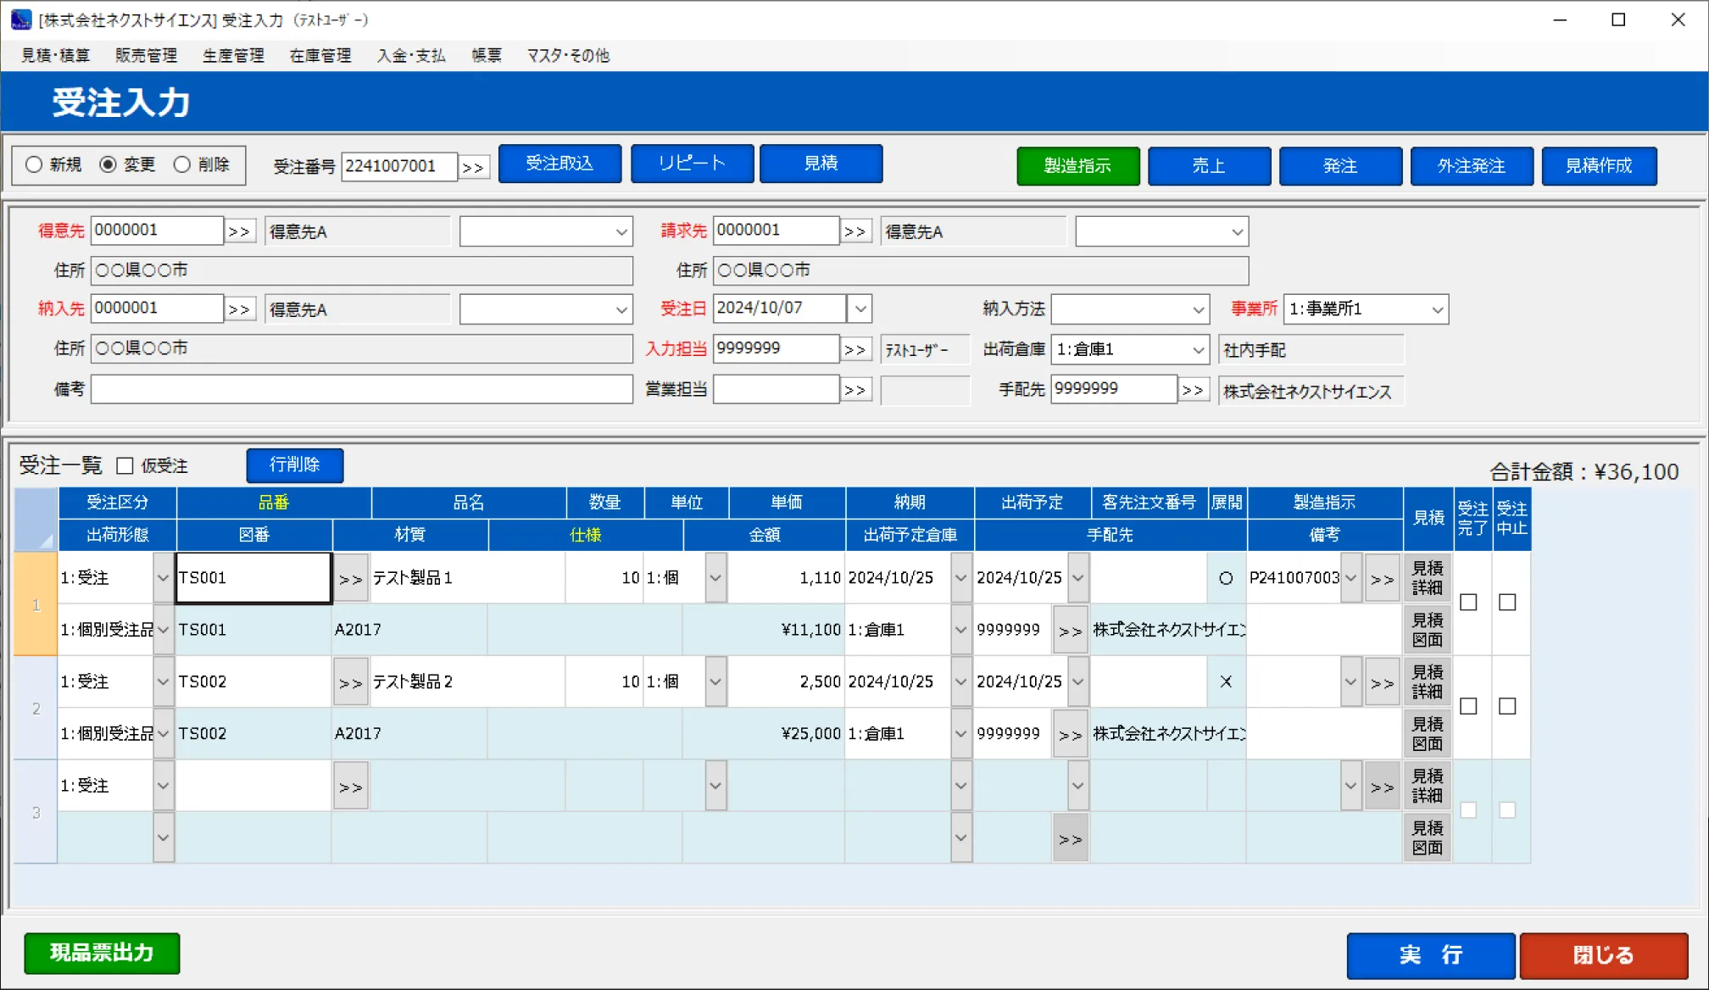The height and width of the screenshot is (990, 1709).
Task: Open the 納入先 lookup >> button
Action: click(240, 309)
